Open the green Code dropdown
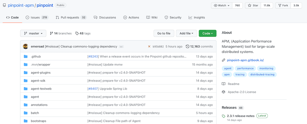The height and width of the screenshot is (124, 307). point(208,33)
